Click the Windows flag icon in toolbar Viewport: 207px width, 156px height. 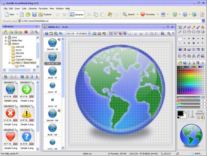[110, 14]
